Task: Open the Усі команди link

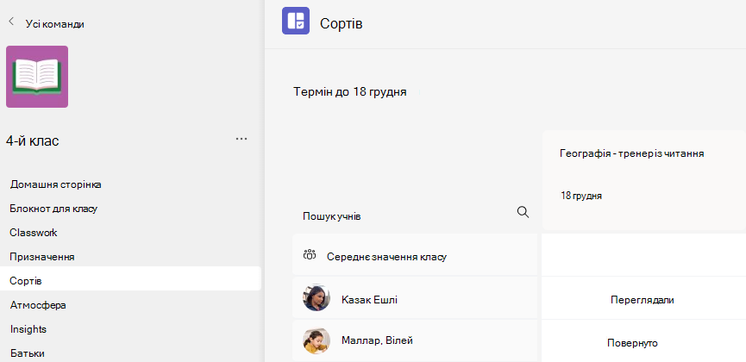Action: 54,24
